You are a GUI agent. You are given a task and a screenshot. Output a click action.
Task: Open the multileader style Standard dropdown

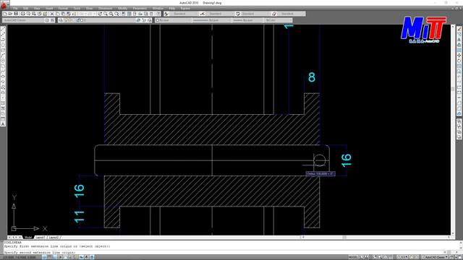point(291,14)
